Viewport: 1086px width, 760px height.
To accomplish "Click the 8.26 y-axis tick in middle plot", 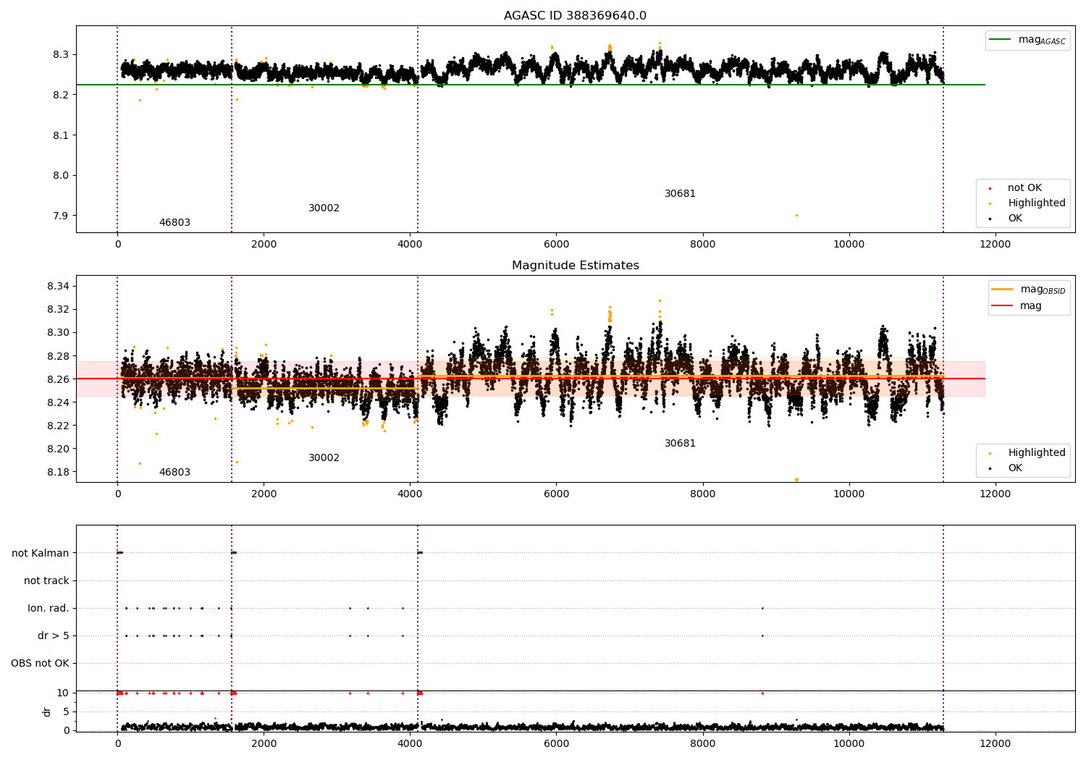I will 58,379.
